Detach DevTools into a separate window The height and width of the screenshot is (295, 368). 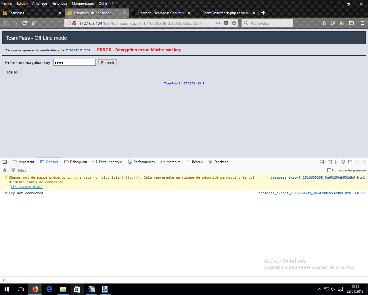coord(357,162)
